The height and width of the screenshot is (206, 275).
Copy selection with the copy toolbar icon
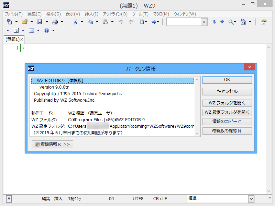click(90, 22)
